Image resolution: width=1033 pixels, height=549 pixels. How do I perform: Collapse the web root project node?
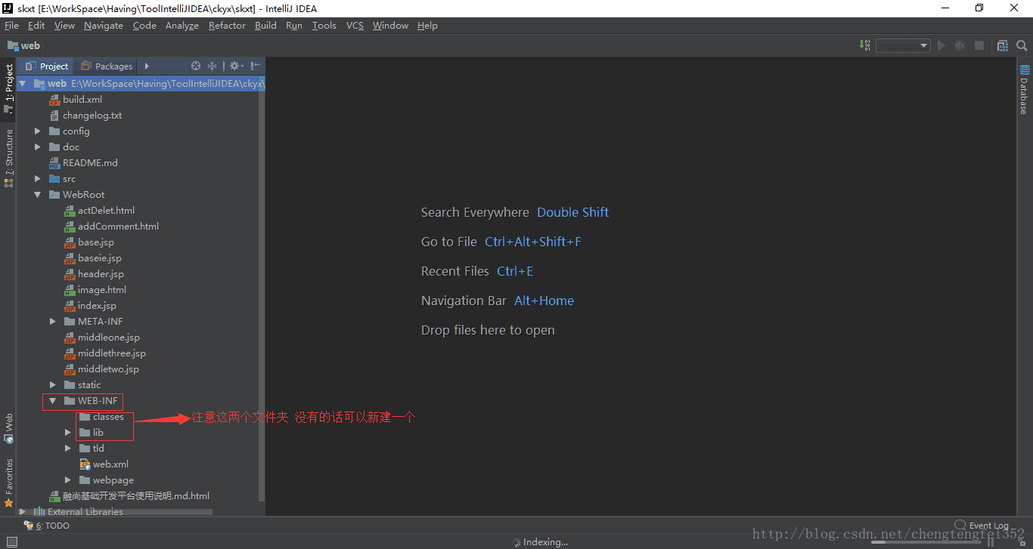(x=23, y=83)
